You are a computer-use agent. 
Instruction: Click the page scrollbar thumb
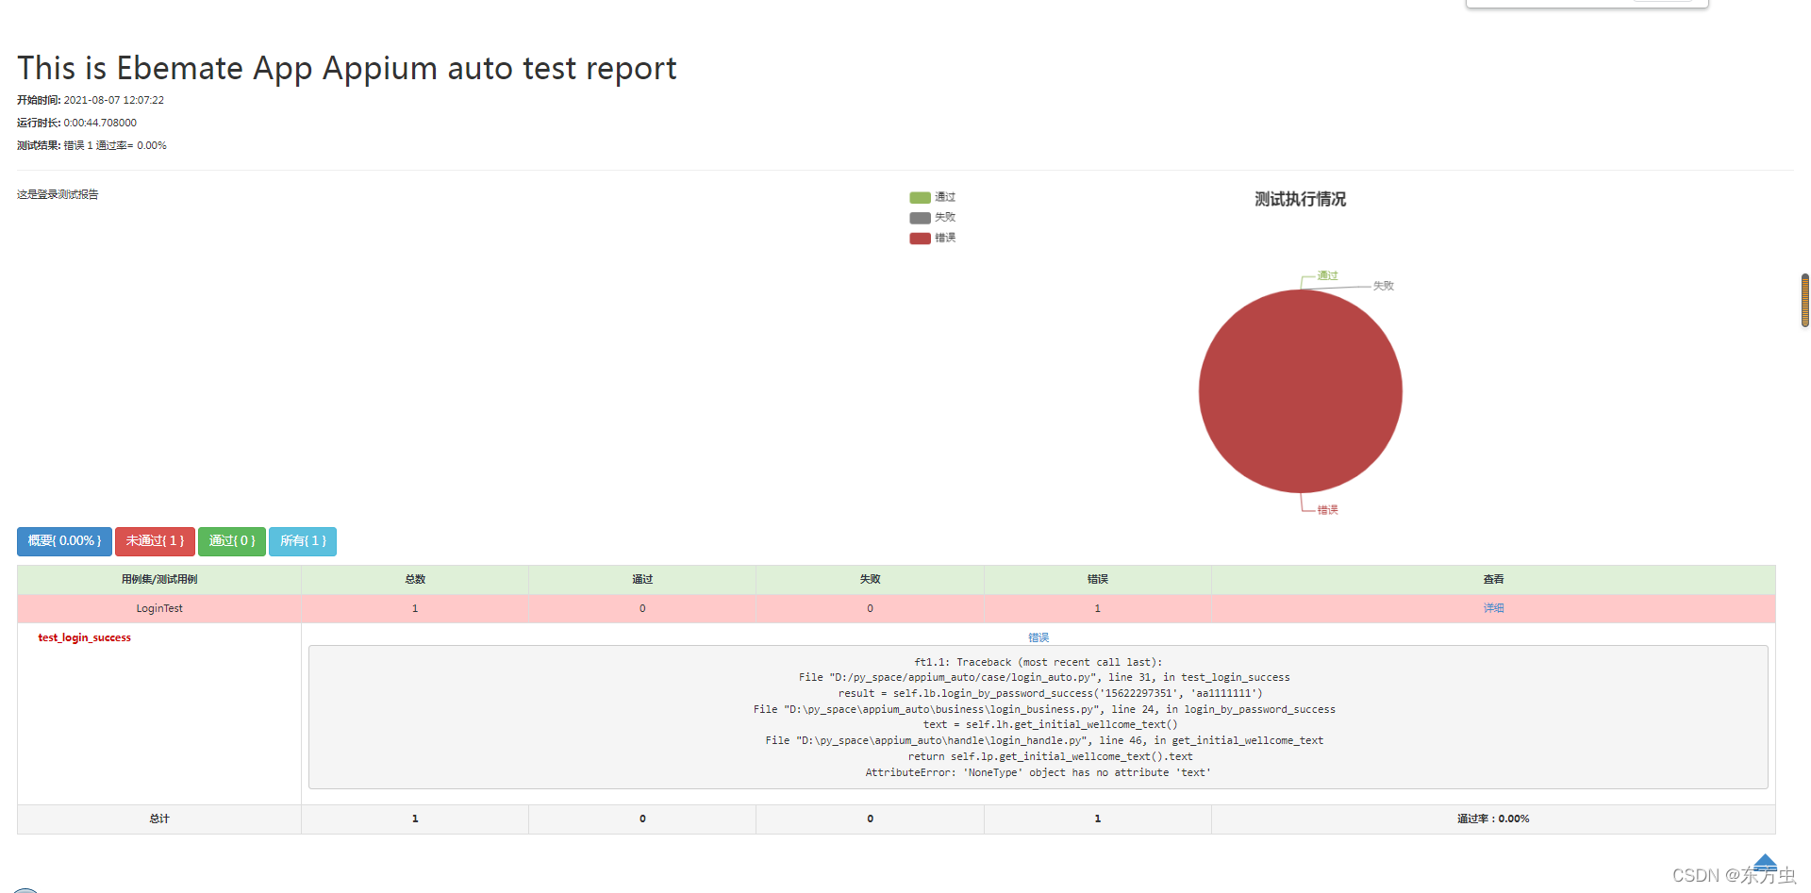pos(1805,300)
